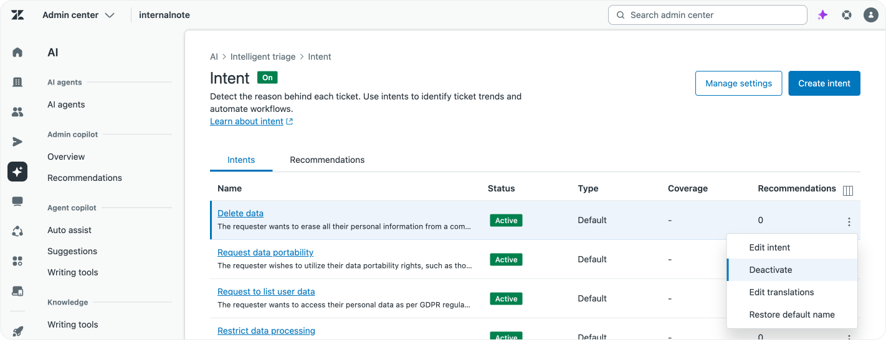Image resolution: width=886 pixels, height=340 pixels.
Task: Open the People icon in sidebar
Action: [17, 112]
